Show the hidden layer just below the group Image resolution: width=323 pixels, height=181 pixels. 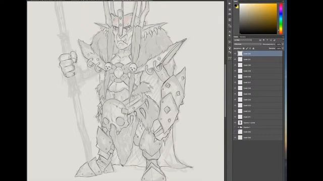pos(235,132)
